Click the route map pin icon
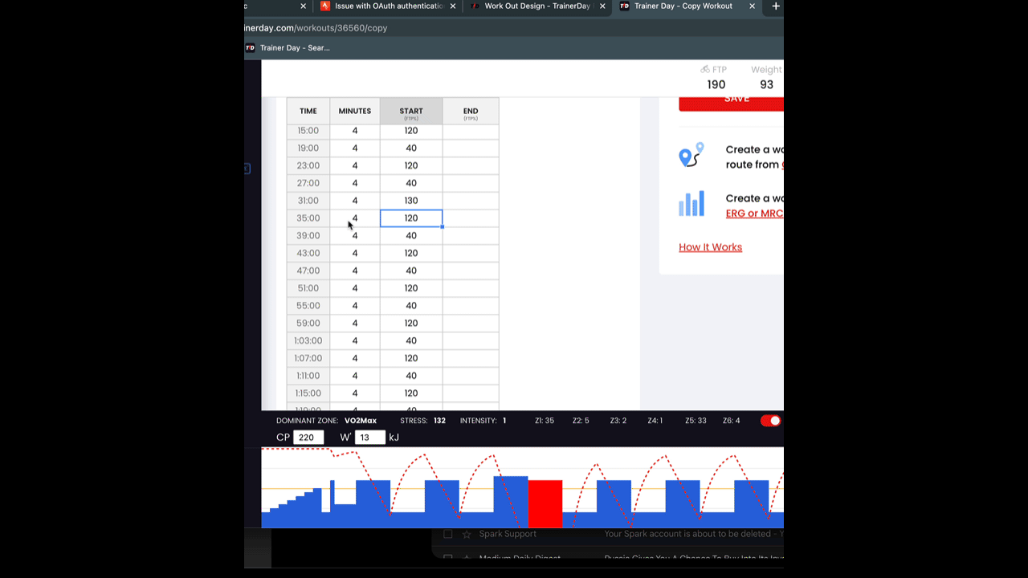Image resolution: width=1028 pixels, height=578 pixels. (691, 155)
